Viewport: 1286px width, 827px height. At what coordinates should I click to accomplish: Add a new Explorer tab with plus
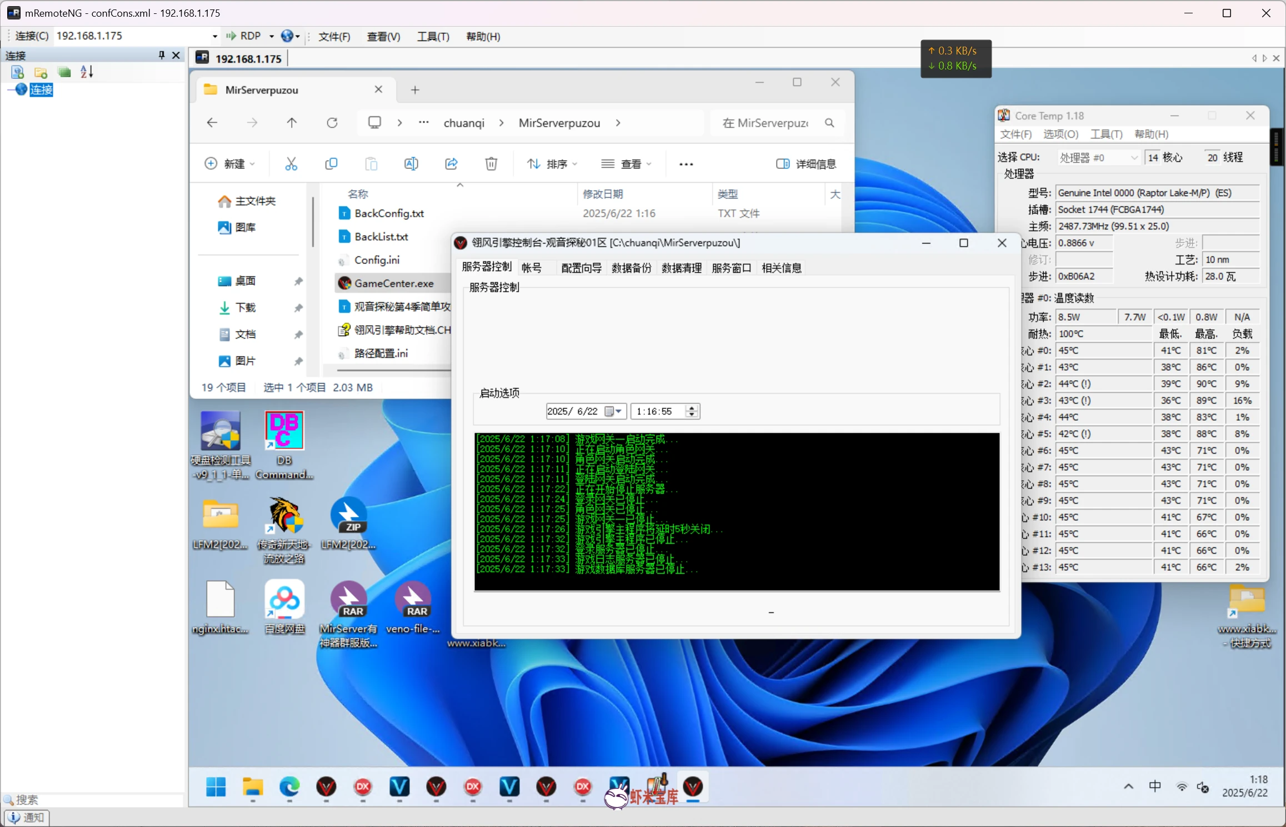click(415, 90)
